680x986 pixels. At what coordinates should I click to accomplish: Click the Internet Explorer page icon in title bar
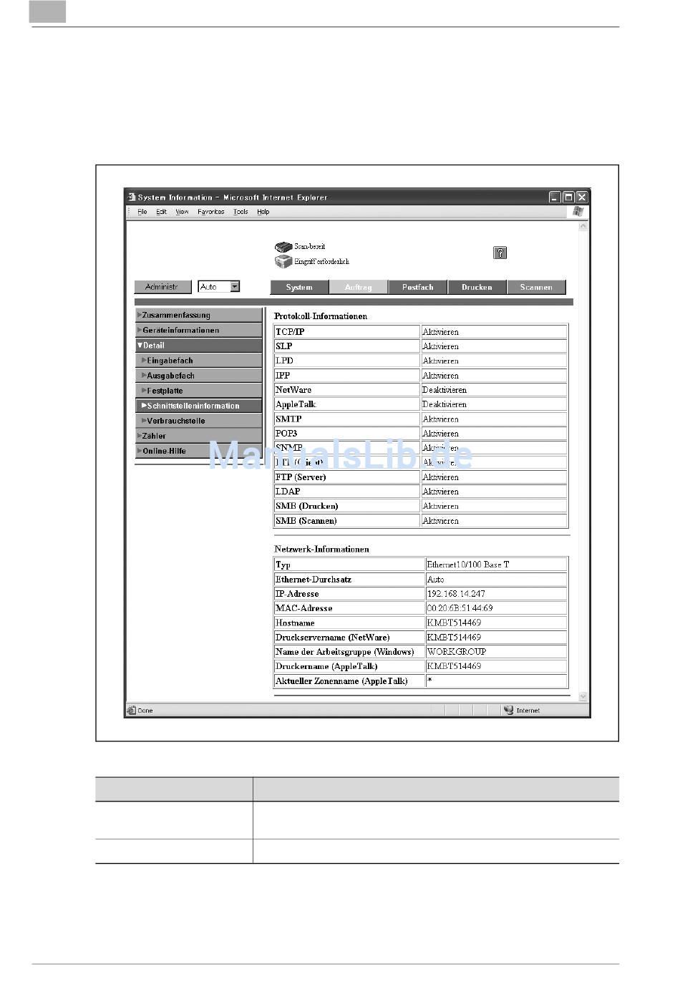click(132, 197)
